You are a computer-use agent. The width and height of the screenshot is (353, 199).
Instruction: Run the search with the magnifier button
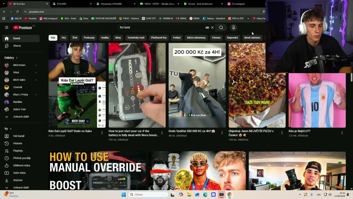221,27
